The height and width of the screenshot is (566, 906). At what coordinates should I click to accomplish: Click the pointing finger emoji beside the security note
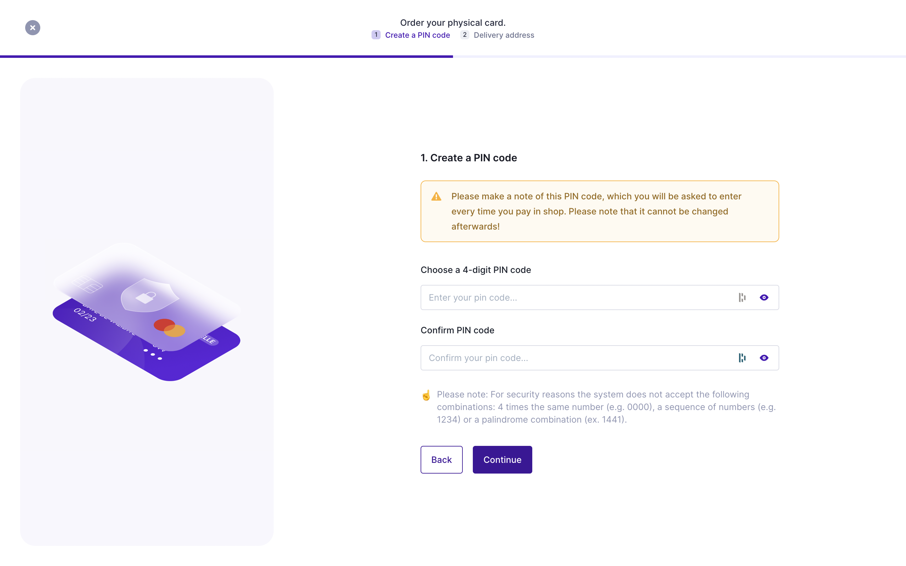click(427, 396)
